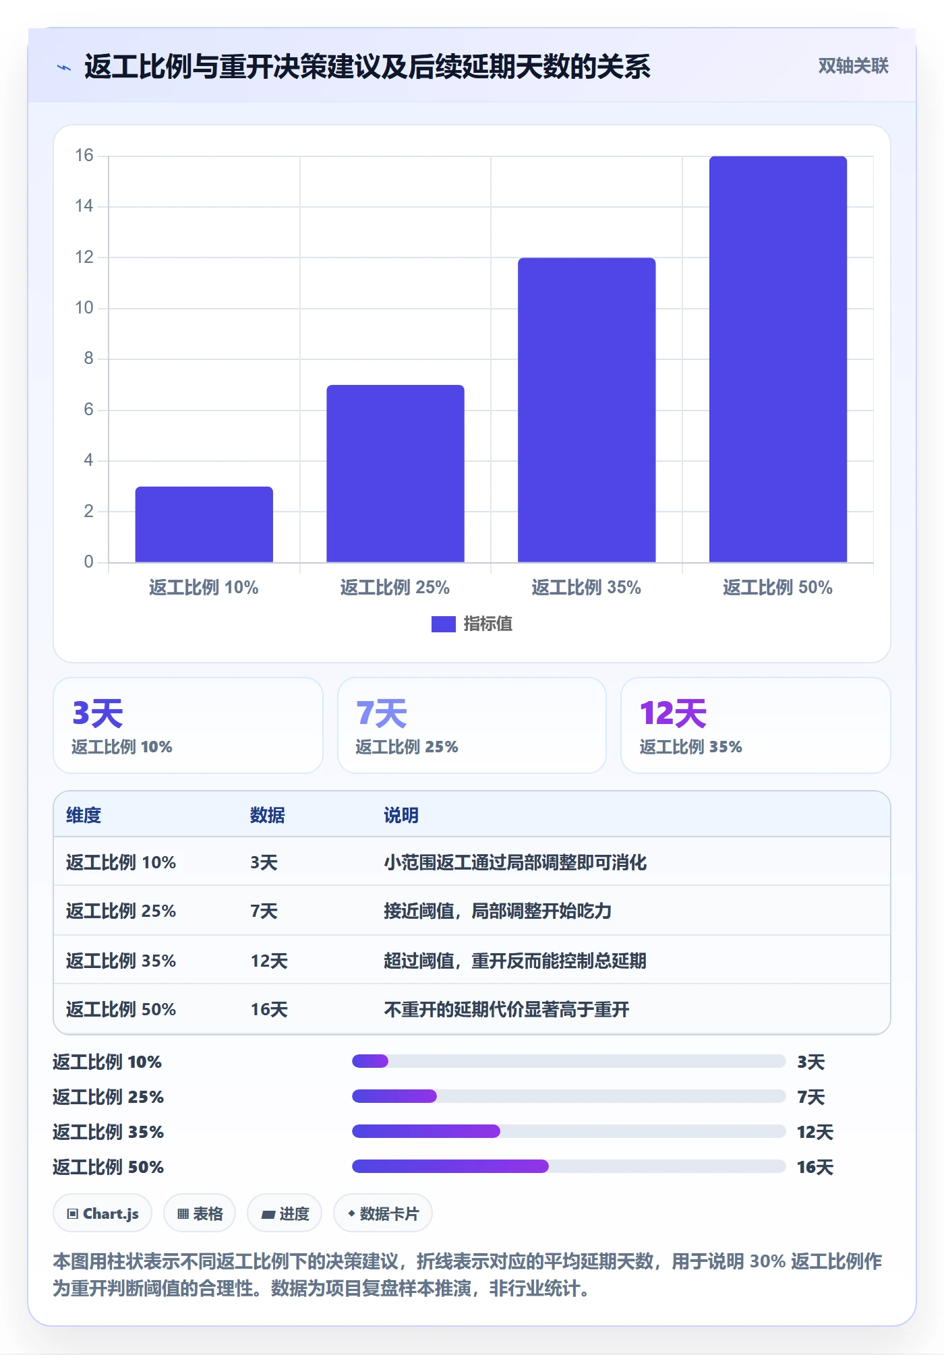
Task: Click the Chart.js tag
Action: (x=102, y=1213)
